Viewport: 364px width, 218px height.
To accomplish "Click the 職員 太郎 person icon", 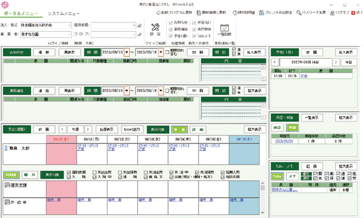I will pyautogui.click(x=6, y=148).
